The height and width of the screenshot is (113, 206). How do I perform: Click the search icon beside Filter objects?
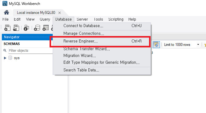click(x=5, y=50)
